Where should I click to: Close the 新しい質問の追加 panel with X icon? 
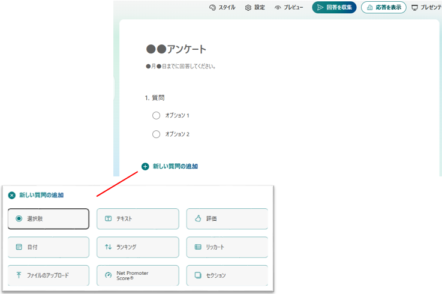coord(11,195)
